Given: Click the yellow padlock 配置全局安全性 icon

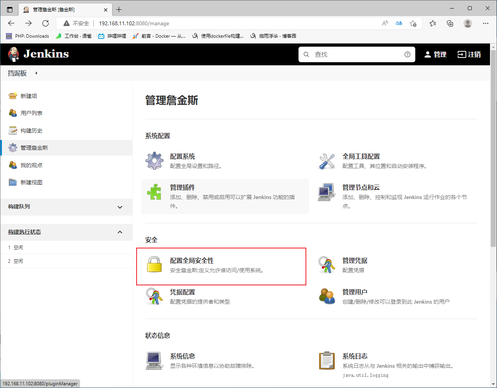Looking at the screenshot, I should (154, 264).
